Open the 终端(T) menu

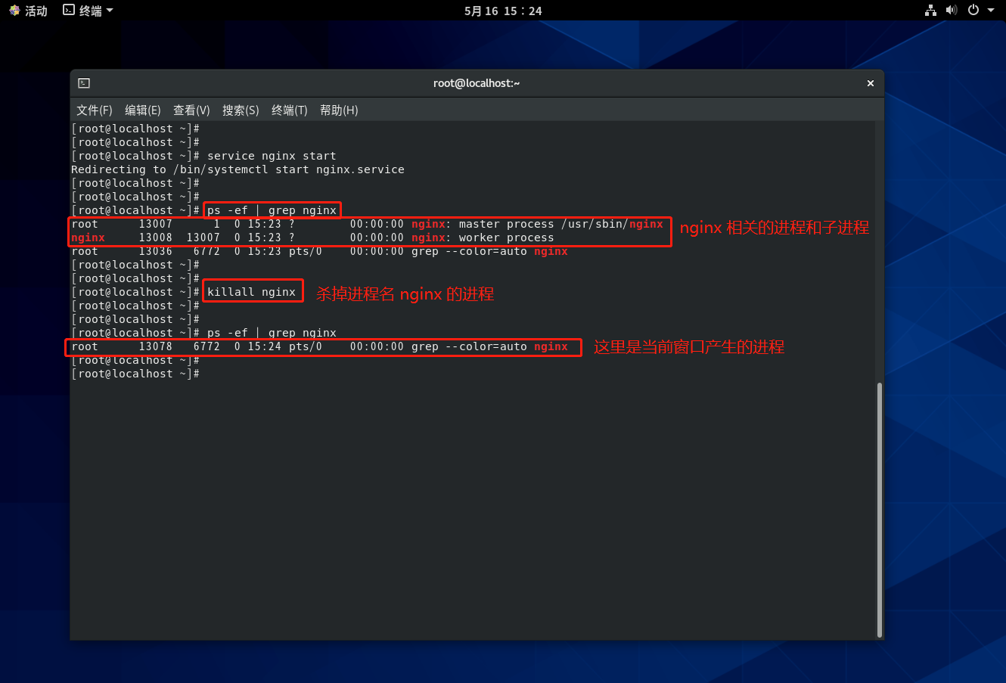pos(290,110)
